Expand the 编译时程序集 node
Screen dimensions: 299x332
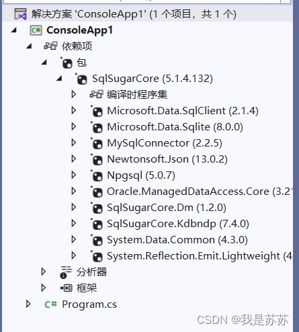click(73, 94)
